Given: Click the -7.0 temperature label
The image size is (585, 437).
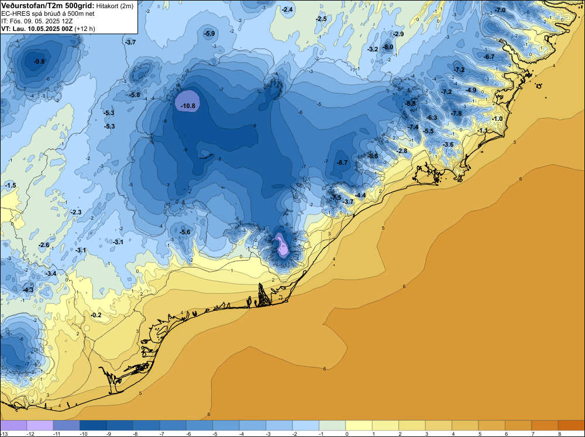Looking at the screenshot, I should coord(500,10).
